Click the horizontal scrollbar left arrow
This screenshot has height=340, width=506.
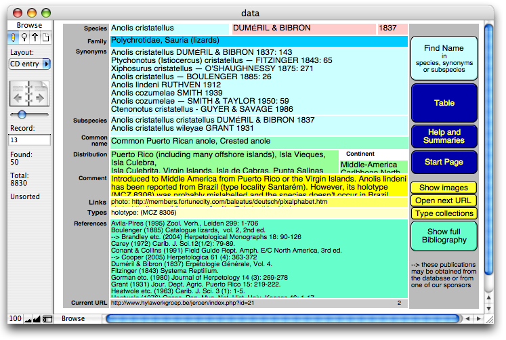click(x=467, y=319)
